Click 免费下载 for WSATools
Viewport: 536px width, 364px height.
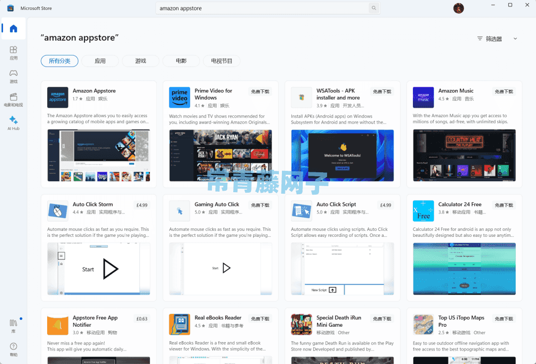[382, 91]
